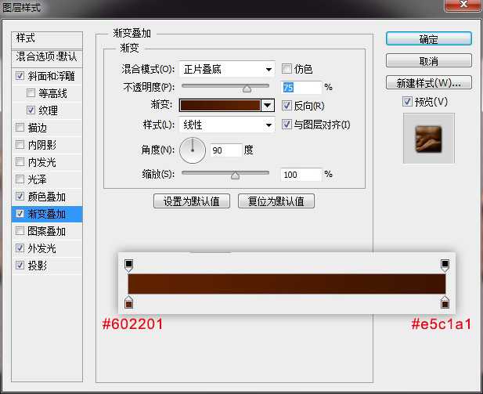Click the 复位为默认值 button
This screenshot has width=483, height=394.
pos(276,201)
